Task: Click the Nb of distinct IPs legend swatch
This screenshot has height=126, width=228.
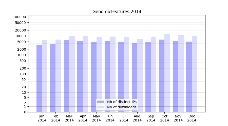Action: coord(101,102)
